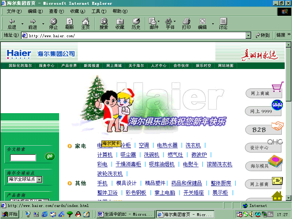Open the 帮助 (H) menu
Viewport: 292px width, 219px height.
120,11
